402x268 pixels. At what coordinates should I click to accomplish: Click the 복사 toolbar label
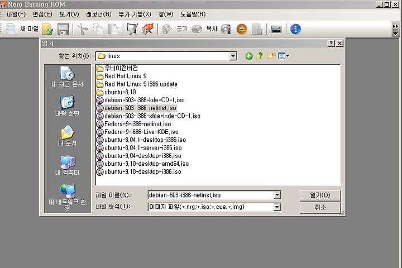212,29
